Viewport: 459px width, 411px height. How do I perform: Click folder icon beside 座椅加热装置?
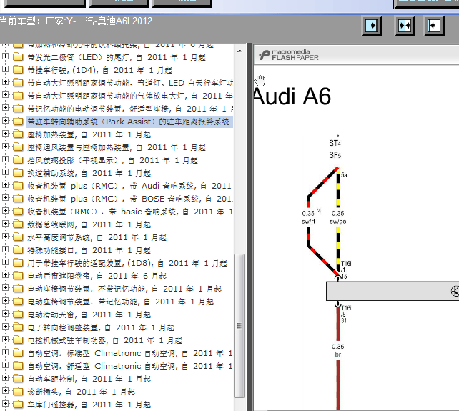(18, 134)
